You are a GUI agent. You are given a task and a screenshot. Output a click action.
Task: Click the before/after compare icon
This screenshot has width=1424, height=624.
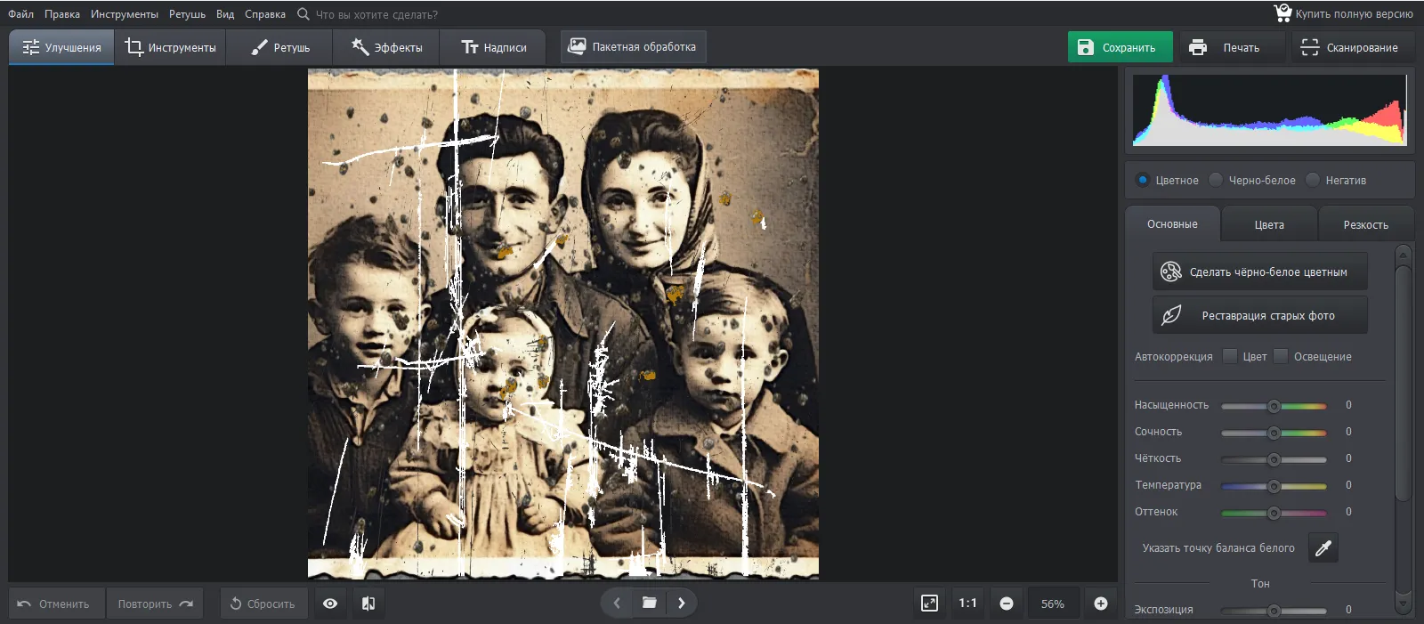click(x=368, y=604)
